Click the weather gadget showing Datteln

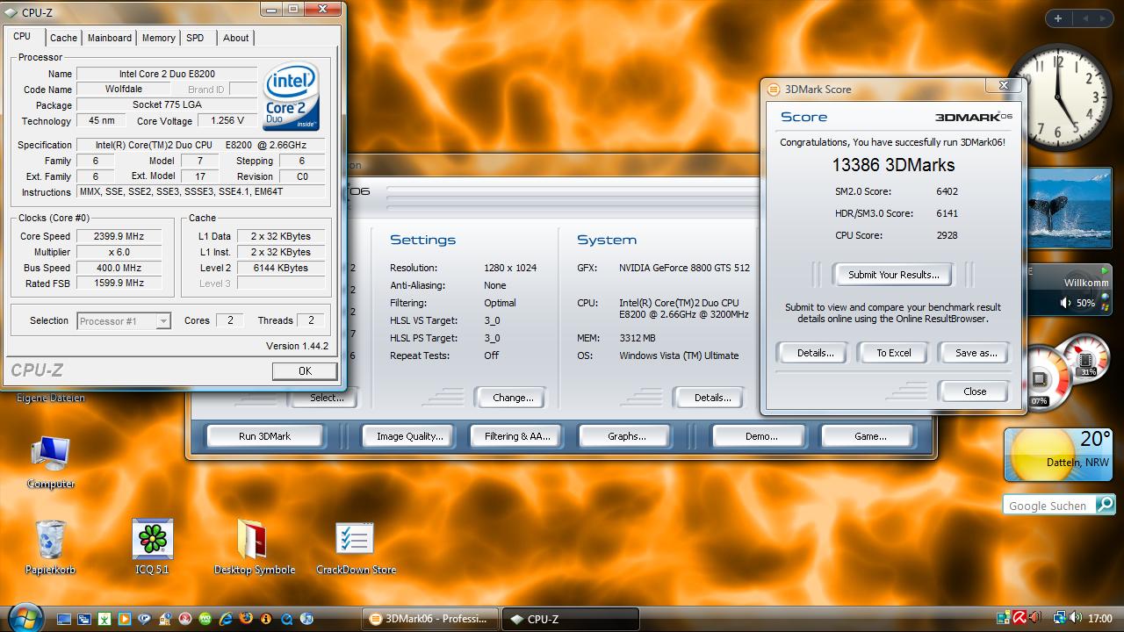pyautogui.click(x=1058, y=455)
